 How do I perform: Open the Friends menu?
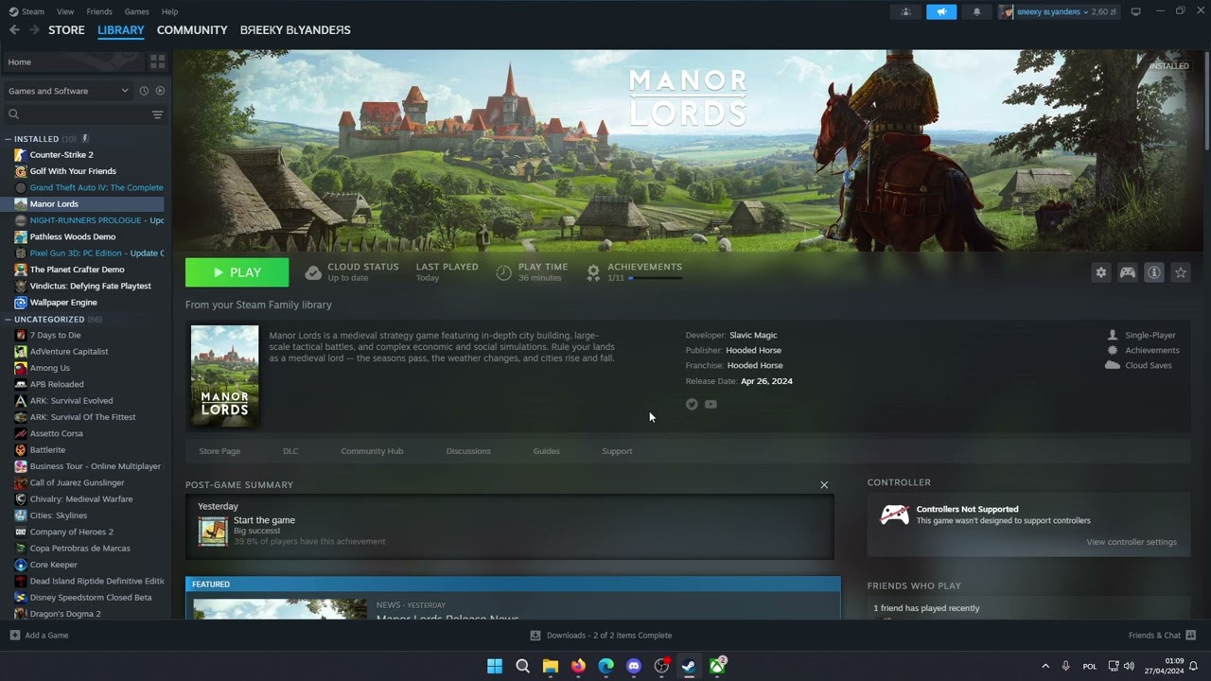click(99, 11)
